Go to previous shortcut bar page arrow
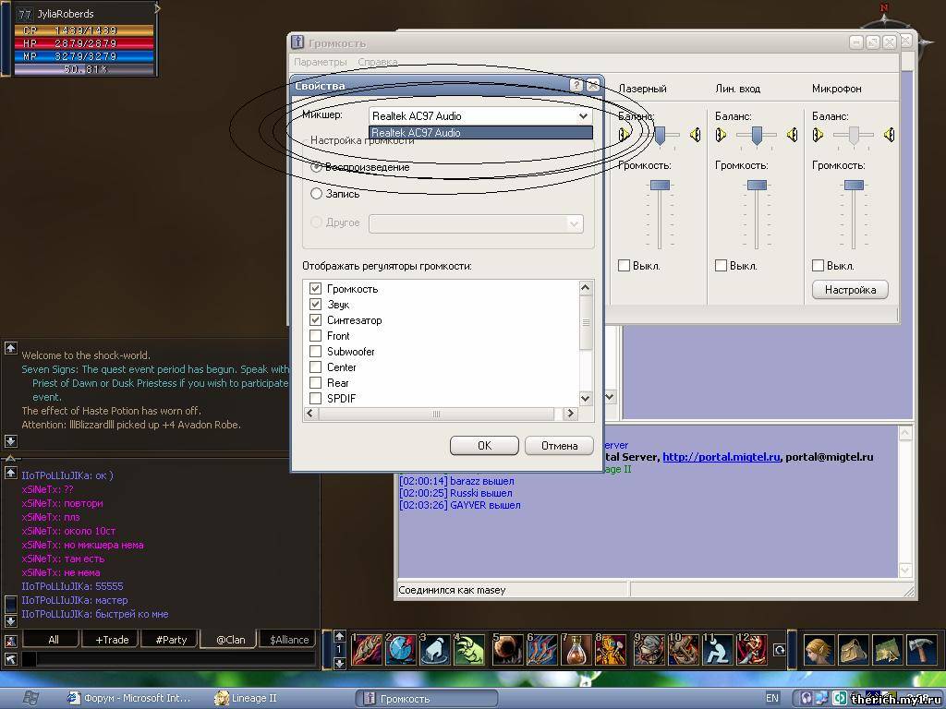Image resolution: width=946 pixels, height=709 pixels. (x=340, y=636)
